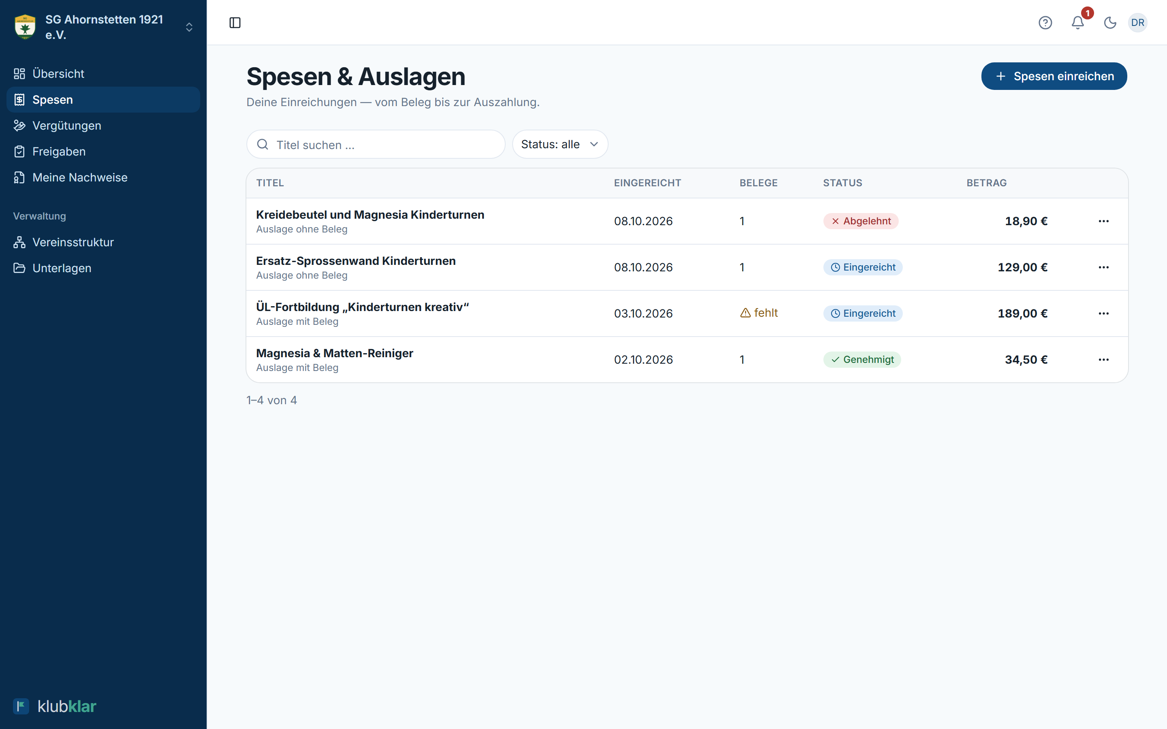Click the Genehmigt status badge
The height and width of the screenshot is (729, 1167).
[862, 360]
